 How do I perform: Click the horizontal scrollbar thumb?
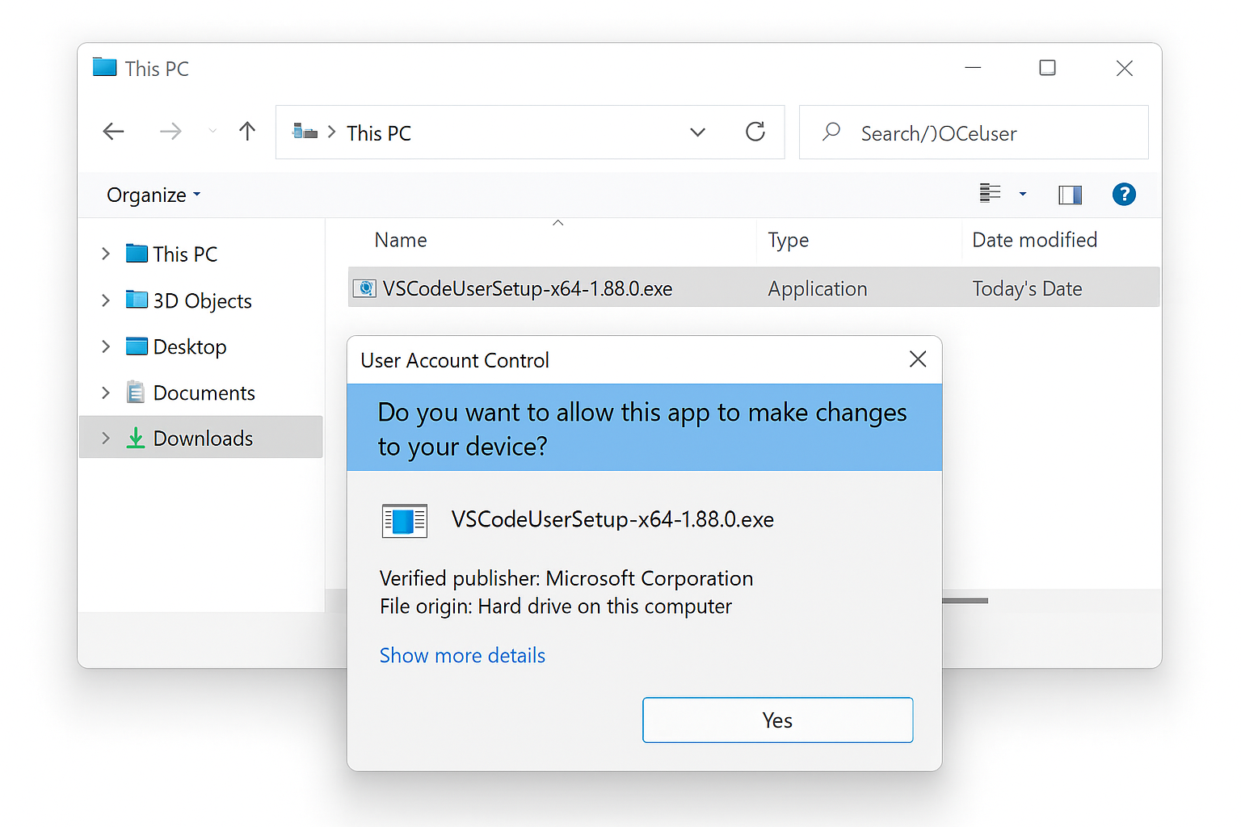coord(965,600)
